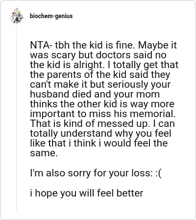Visit the biochem-genius username link
The height and width of the screenshot is (220, 196).
pyautogui.click(x=51, y=16)
